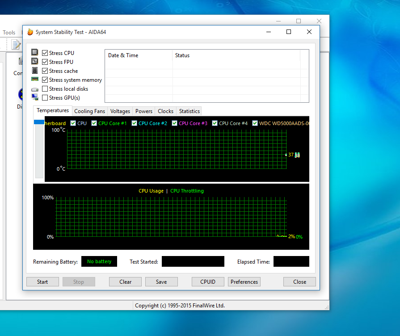Switch to the Powers tab

pos(144,111)
